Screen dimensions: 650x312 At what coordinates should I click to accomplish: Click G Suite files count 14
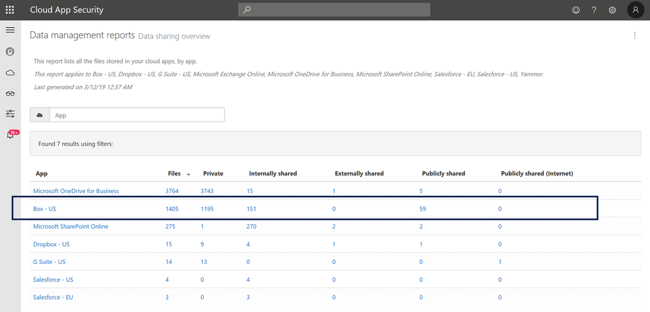(169, 262)
